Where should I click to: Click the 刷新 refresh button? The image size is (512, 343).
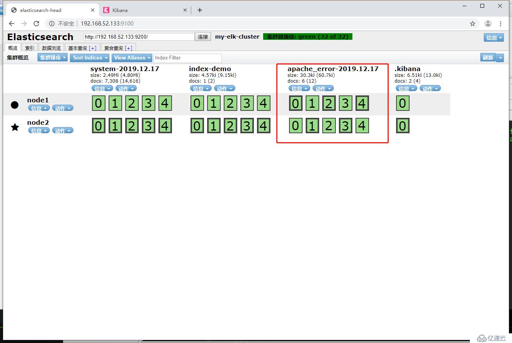(488, 58)
